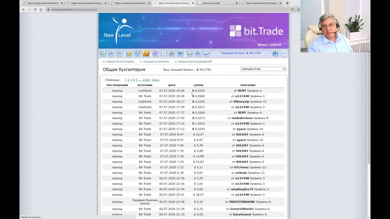Viewport: 390px width, 219px height.
Task: Click the username 'GTcrimea' in the description
Action: coord(241,167)
